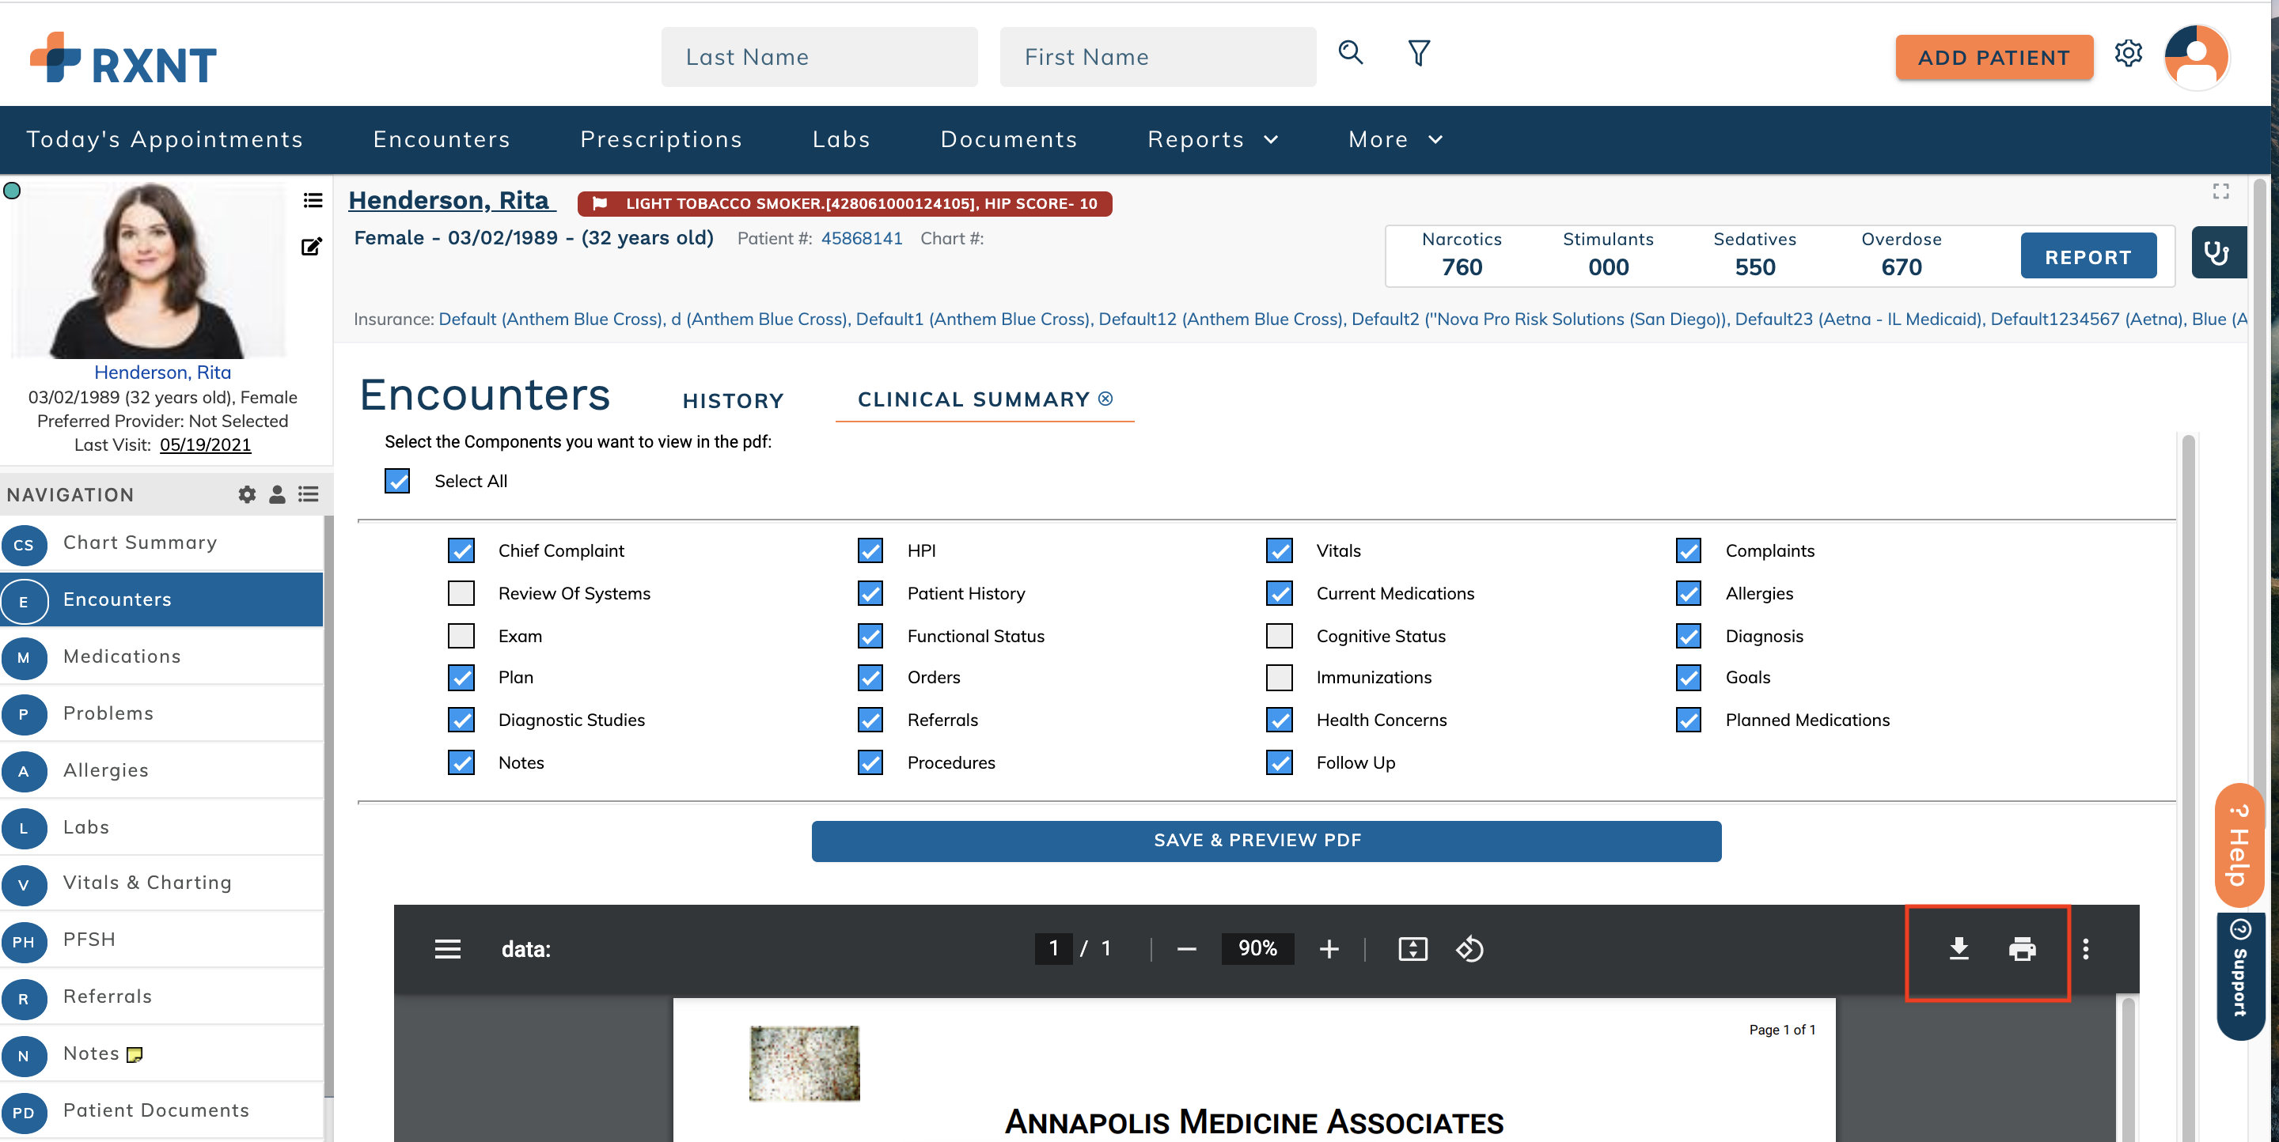This screenshot has height=1142, width=2279.
Task: Open Today's Appointments menu
Action: click(x=165, y=140)
